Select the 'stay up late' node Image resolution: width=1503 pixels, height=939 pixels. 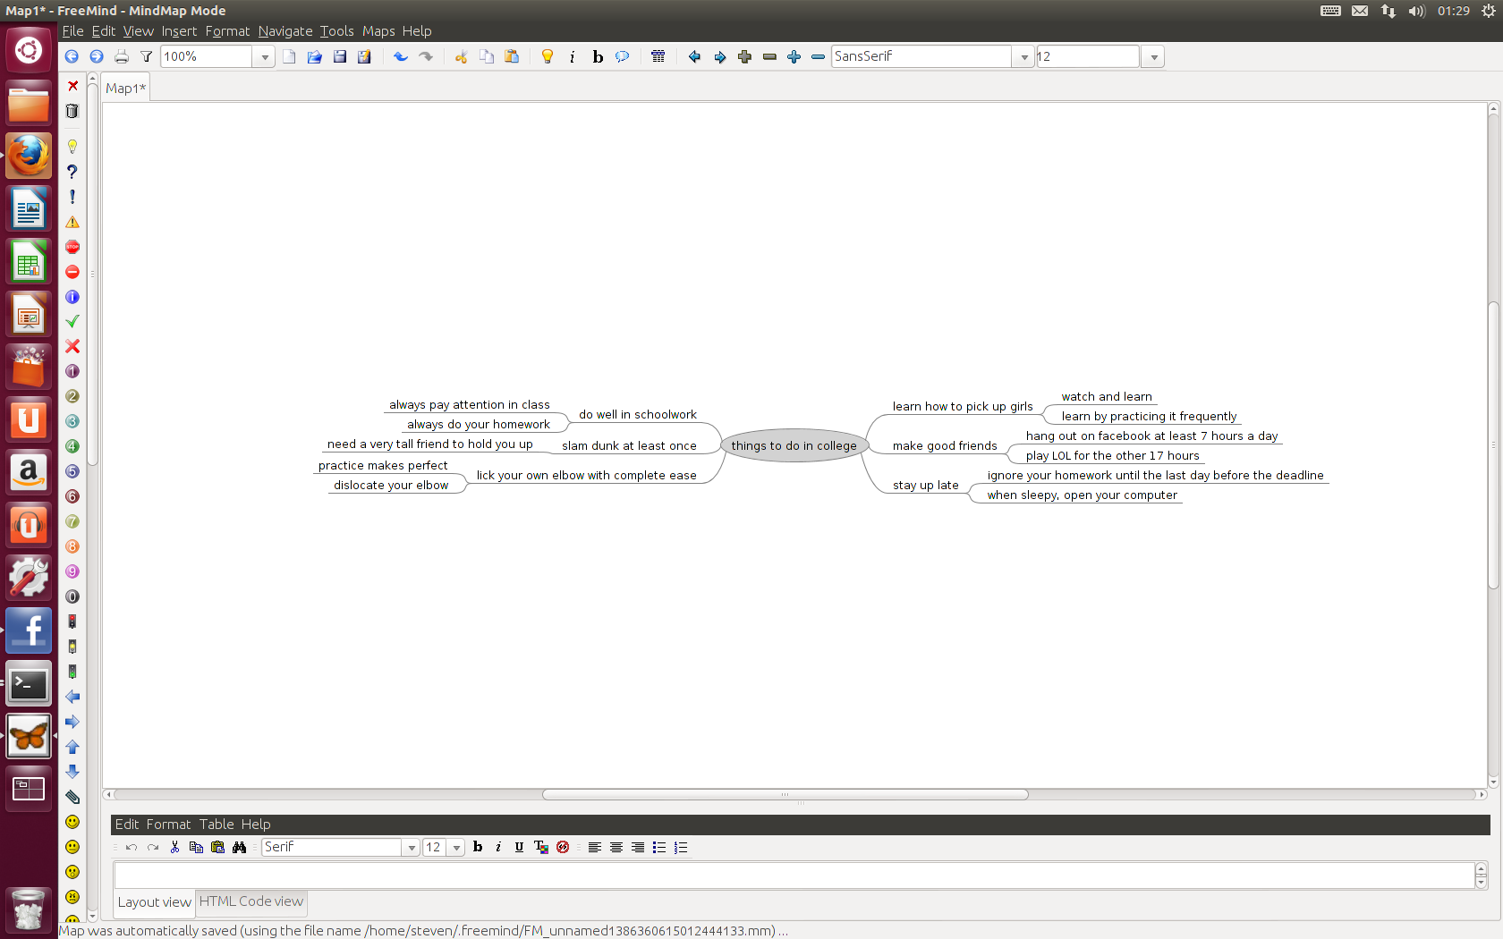click(x=925, y=485)
